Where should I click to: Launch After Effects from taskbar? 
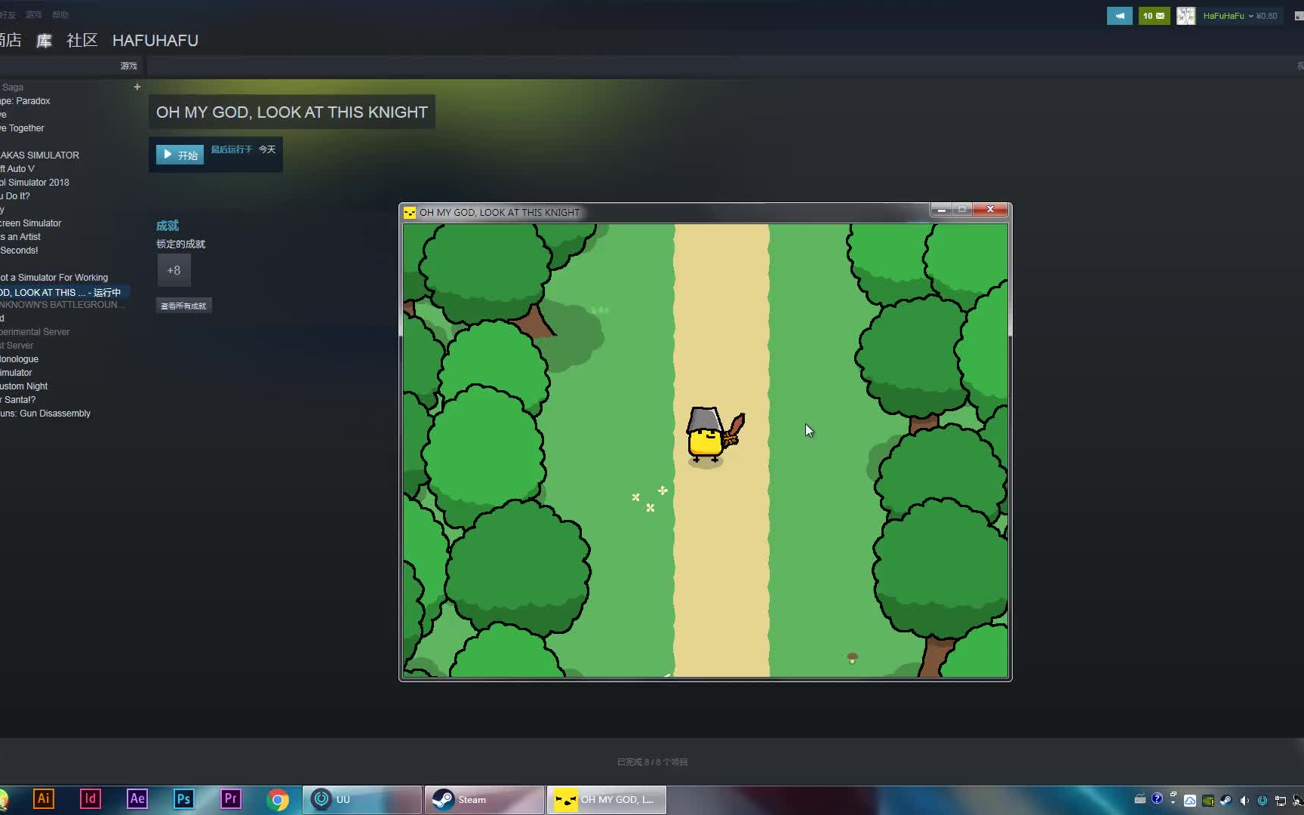pyautogui.click(x=137, y=799)
